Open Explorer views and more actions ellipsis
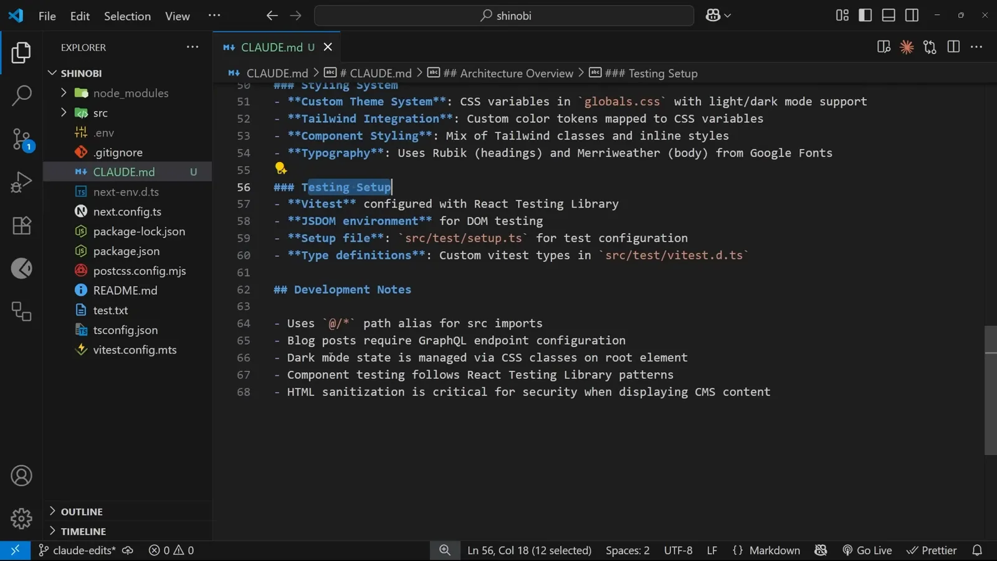Screen dimensions: 997x561 click(193, 47)
